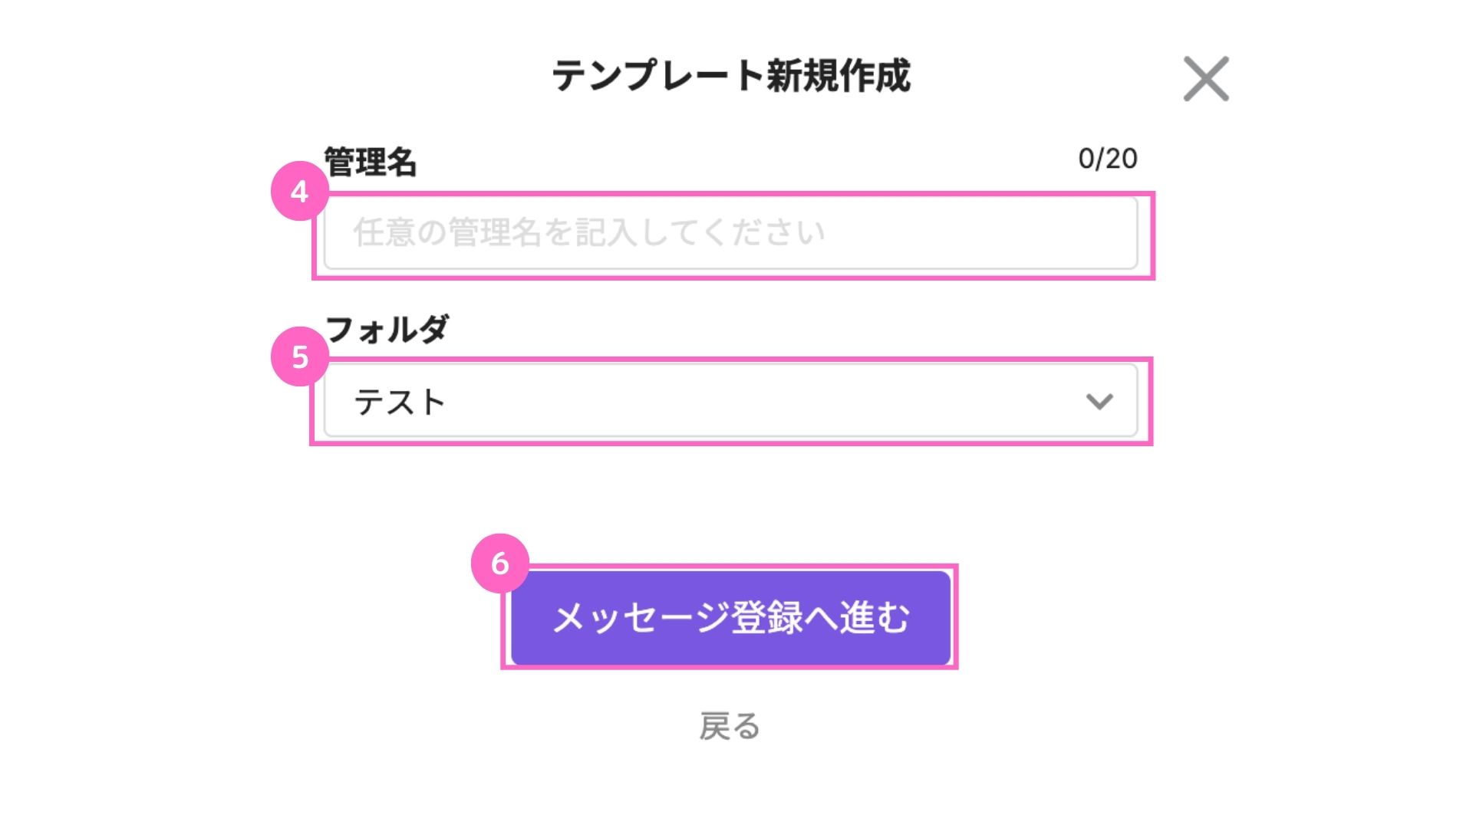The height and width of the screenshot is (828, 1473).
Task: Click the right end of 管理名 input
Action: 1105,234
